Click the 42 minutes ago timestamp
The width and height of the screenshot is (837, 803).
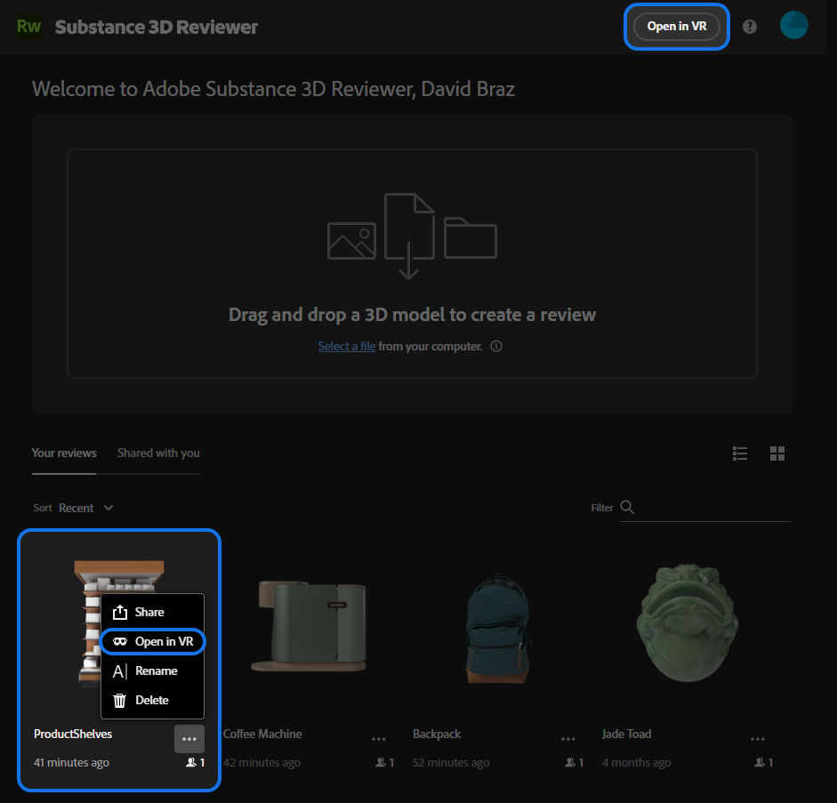tap(262, 762)
